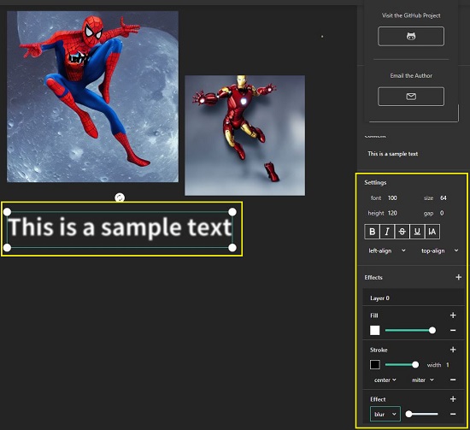Adjust the Fill opacity slider
The height and width of the screenshot is (430, 470).
(x=410, y=331)
